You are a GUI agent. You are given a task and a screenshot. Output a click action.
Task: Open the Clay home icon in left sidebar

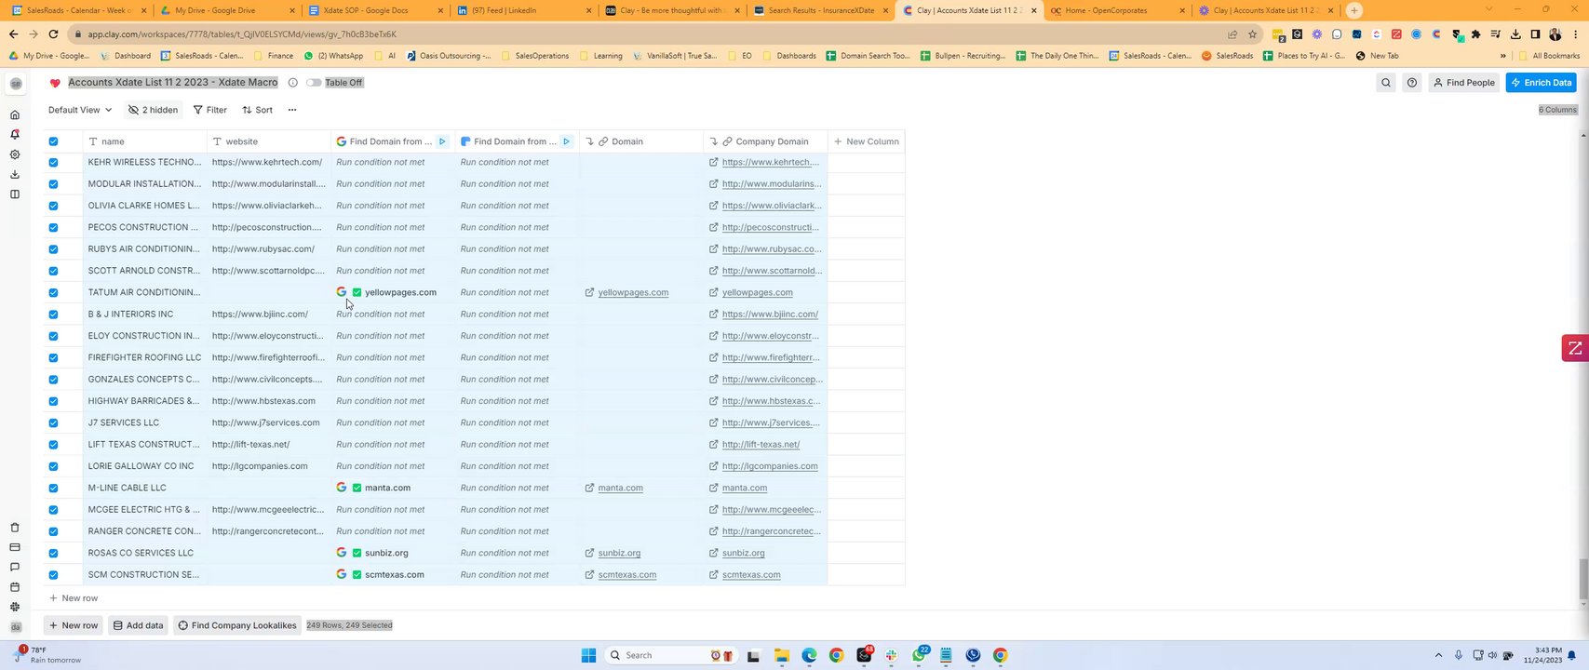(15, 115)
